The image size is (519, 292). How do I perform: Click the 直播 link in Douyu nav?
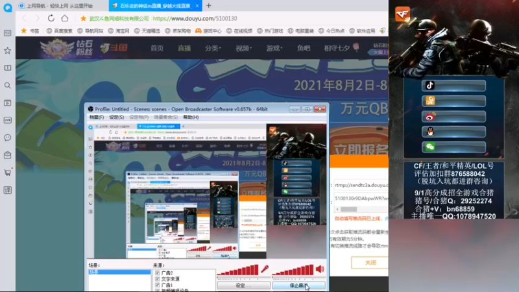184,48
